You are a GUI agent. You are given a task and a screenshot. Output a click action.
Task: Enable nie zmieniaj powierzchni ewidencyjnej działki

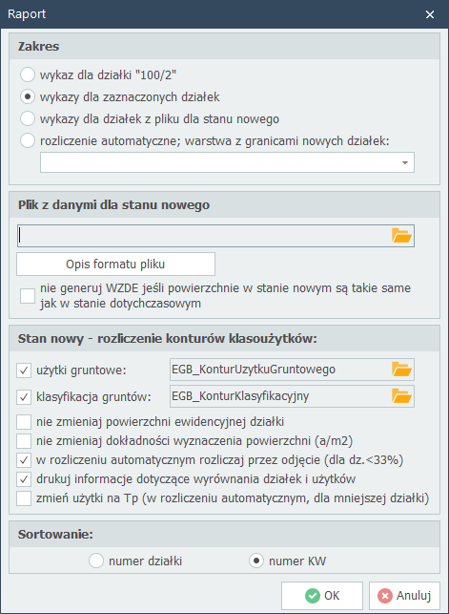click(24, 422)
